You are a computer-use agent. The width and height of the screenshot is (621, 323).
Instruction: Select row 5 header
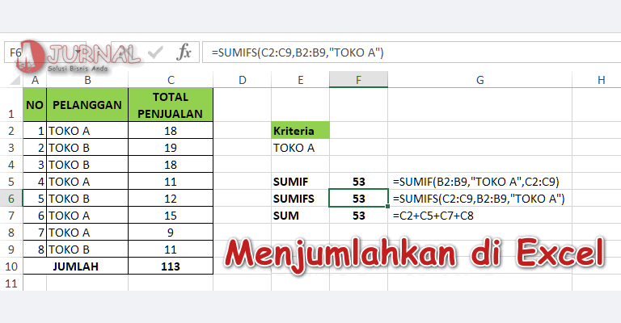coord(11,182)
